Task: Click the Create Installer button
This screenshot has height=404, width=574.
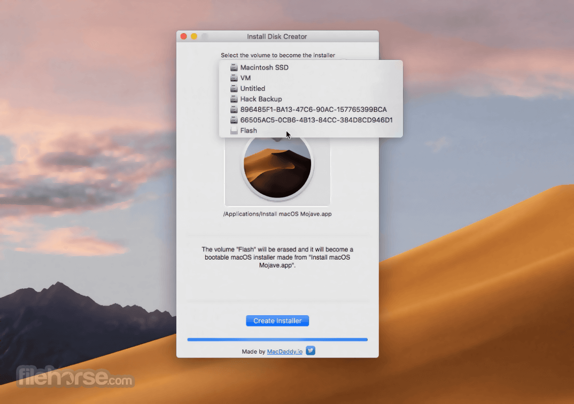Action: (x=277, y=321)
